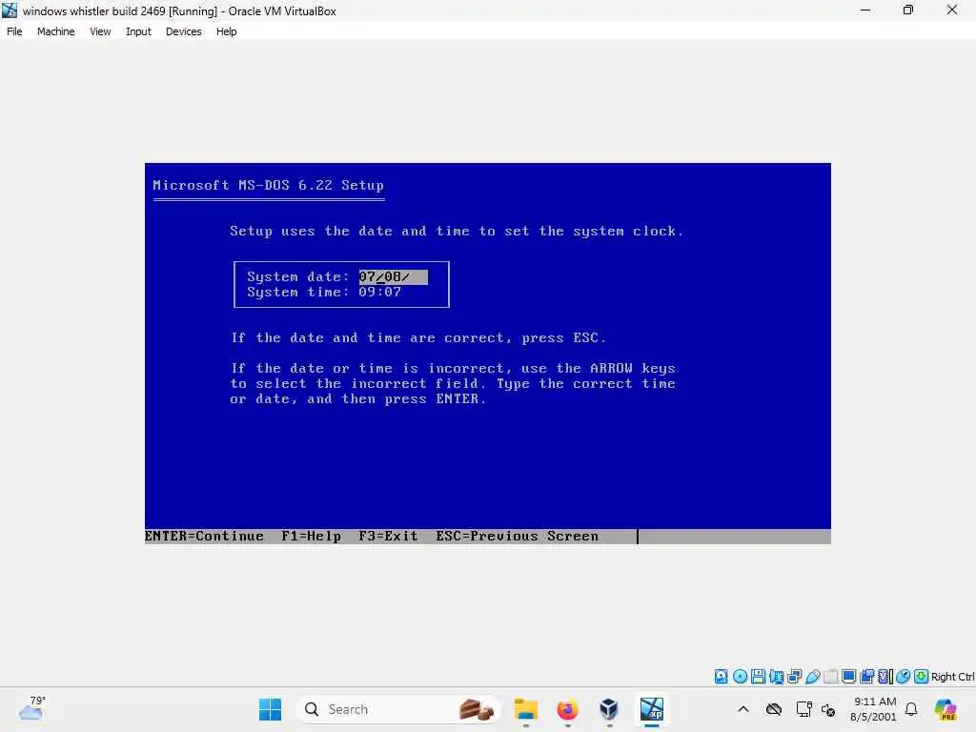
Task: Click the green keyboard capture arrow icon
Action: 922,677
